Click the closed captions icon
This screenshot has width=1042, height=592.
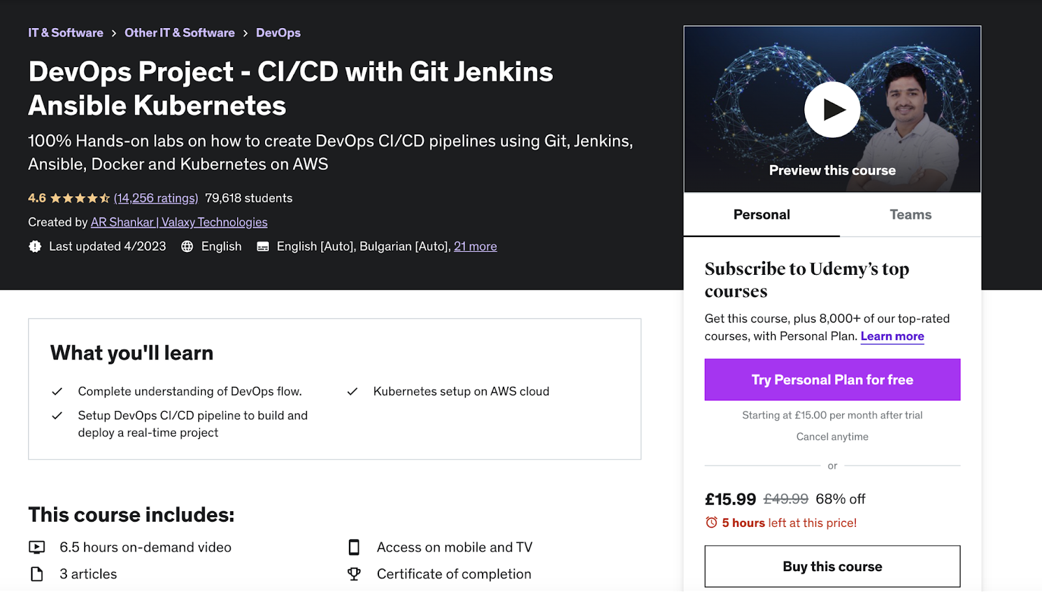pos(263,247)
